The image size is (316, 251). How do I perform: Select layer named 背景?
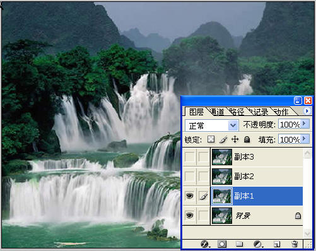click(x=243, y=216)
